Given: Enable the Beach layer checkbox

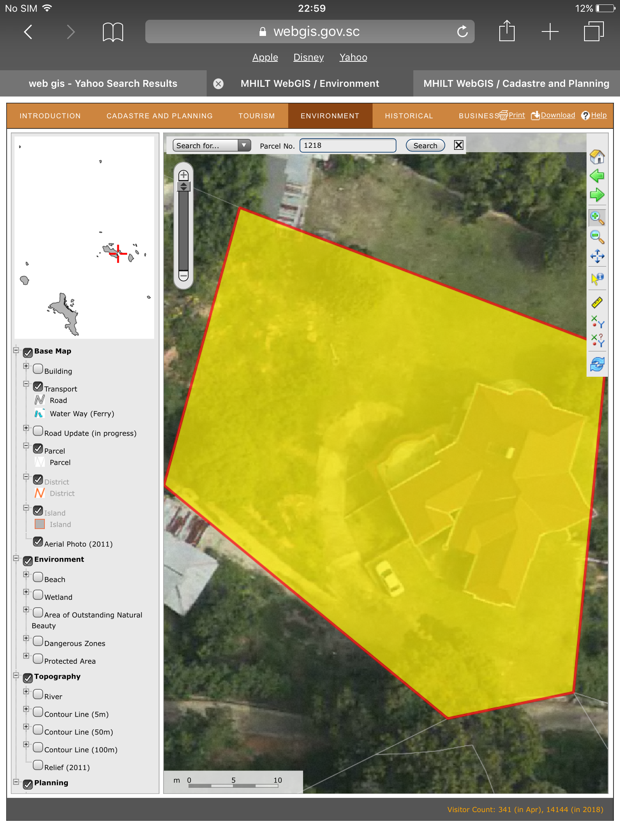Looking at the screenshot, I should (38, 577).
